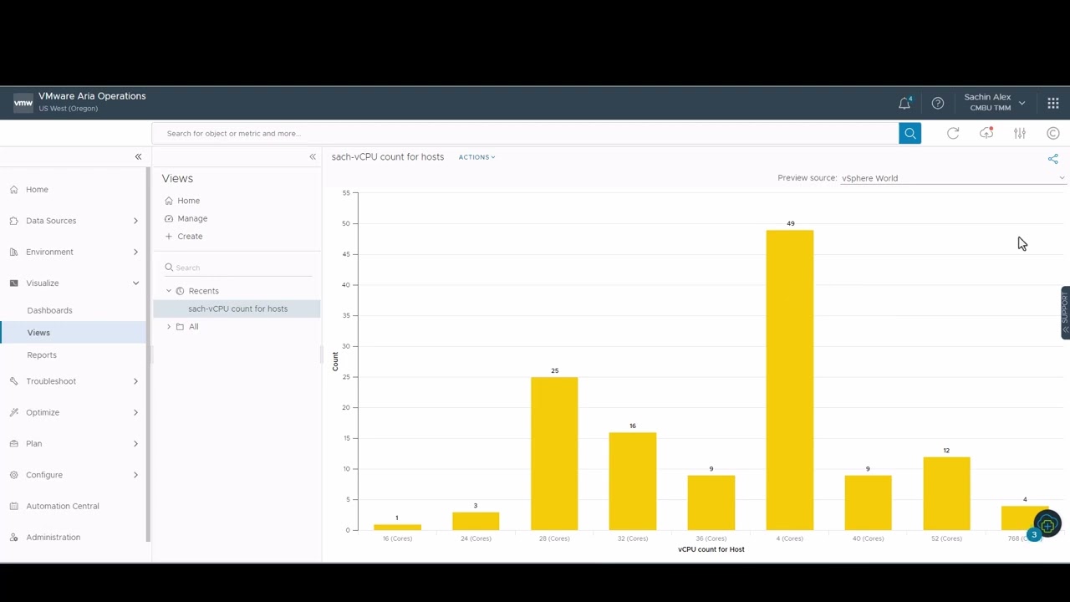The width and height of the screenshot is (1070, 602).
Task: Click the blue search button
Action: [909, 133]
